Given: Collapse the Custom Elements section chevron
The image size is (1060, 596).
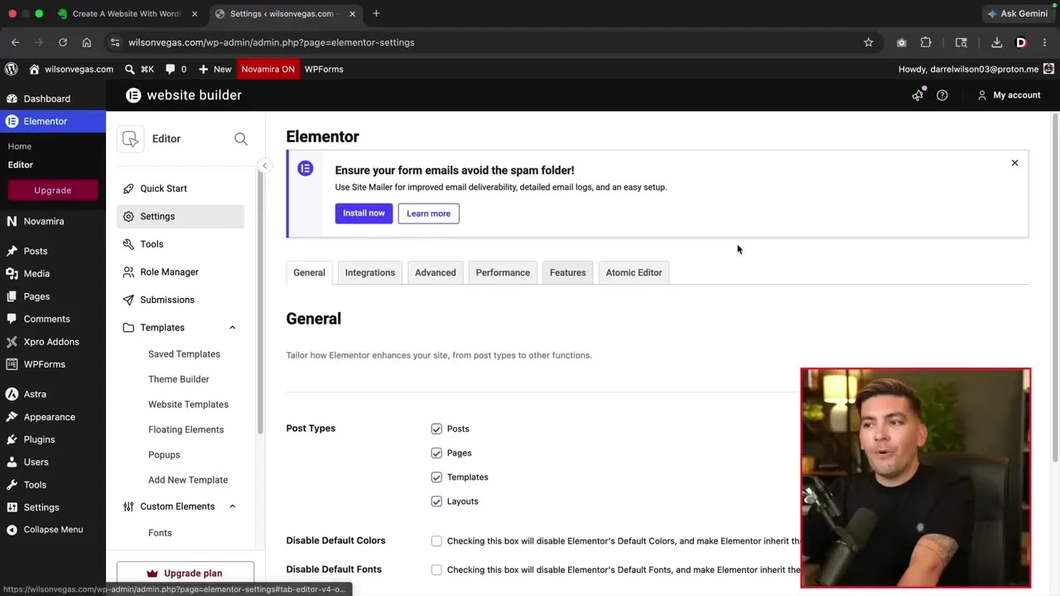Looking at the screenshot, I should (232, 507).
